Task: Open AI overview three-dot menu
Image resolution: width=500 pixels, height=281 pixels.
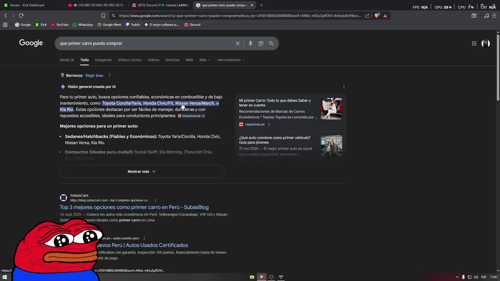Action: pos(344,87)
